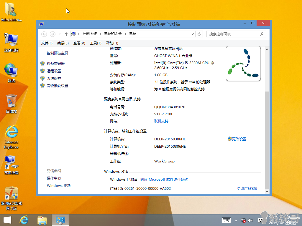
Task: Click the vertical scrollbar thumb
Action: [x=267, y=140]
